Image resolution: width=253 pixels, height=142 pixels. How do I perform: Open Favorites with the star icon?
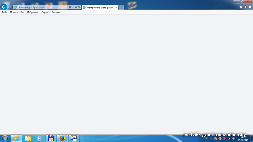tap(245, 7)
